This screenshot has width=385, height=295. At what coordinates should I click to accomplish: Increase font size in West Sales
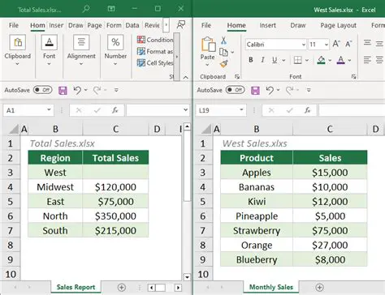coord(336,44)
